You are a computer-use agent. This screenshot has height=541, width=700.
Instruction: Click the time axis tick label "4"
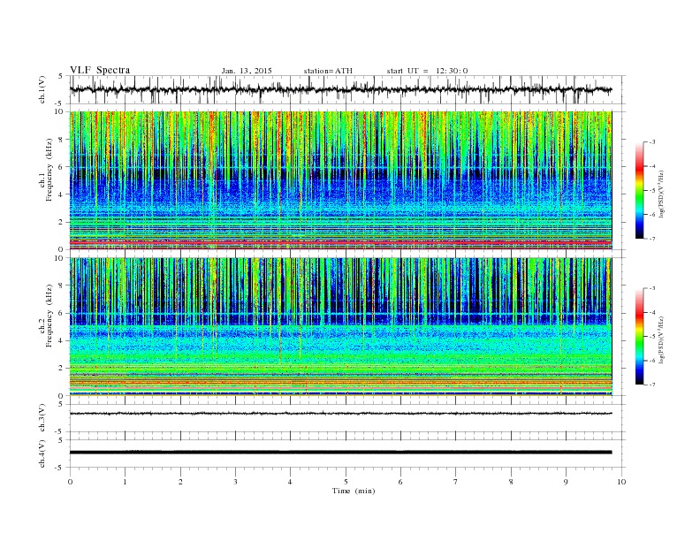pos(290,482)
